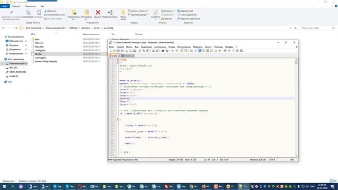Viewport: 338px width, 190px height.
Task: Click the Cut scissors icon in Notepad++ toolbar
Action: (x=139, y=51)
